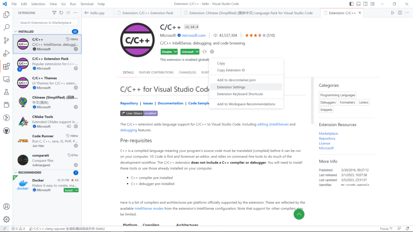Open the Source Control view in activity bar

point(6,40)
